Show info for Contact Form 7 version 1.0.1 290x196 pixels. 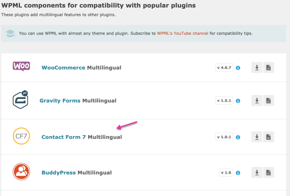tap(238, 137)
